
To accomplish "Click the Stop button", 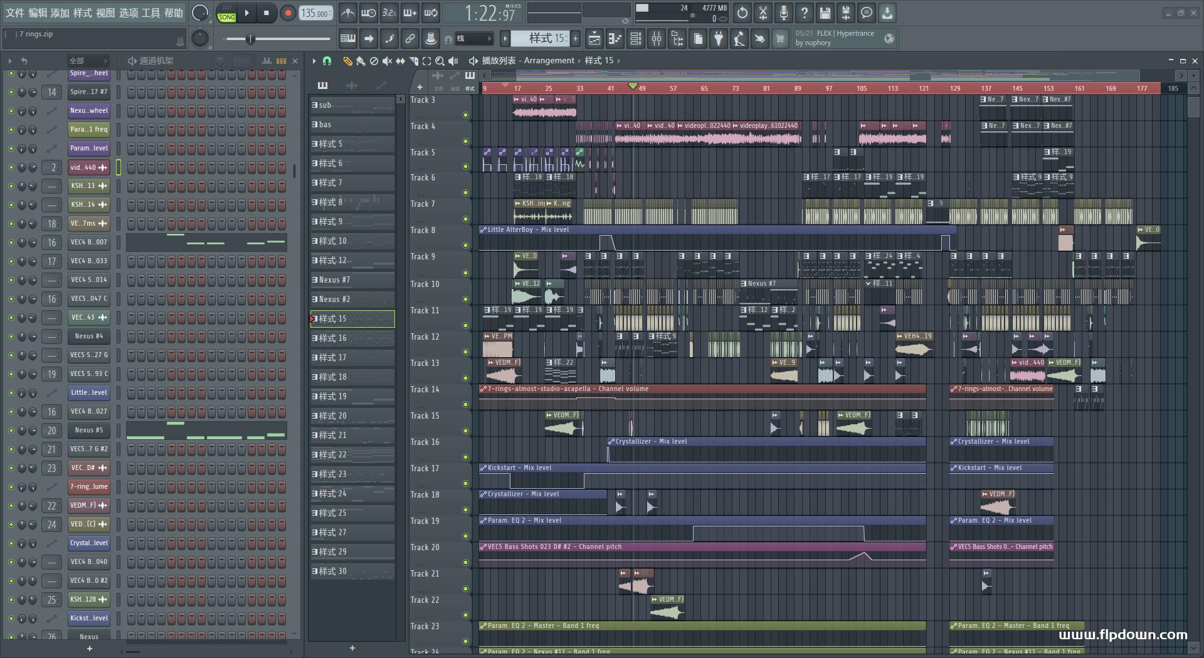I will pyautogui.click(x=267, y=13).
